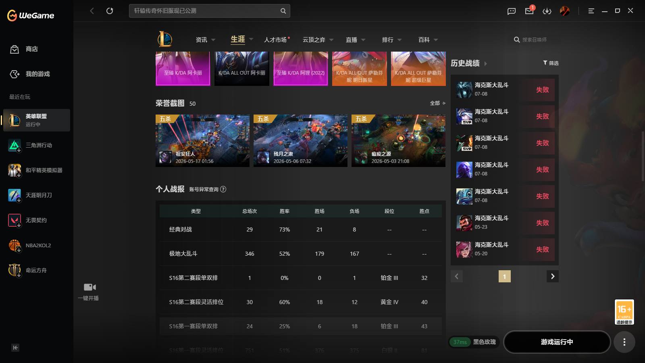Expand the 百科 dropdown arrow
This screenshot has height=363, width=645.
[436, 40]
